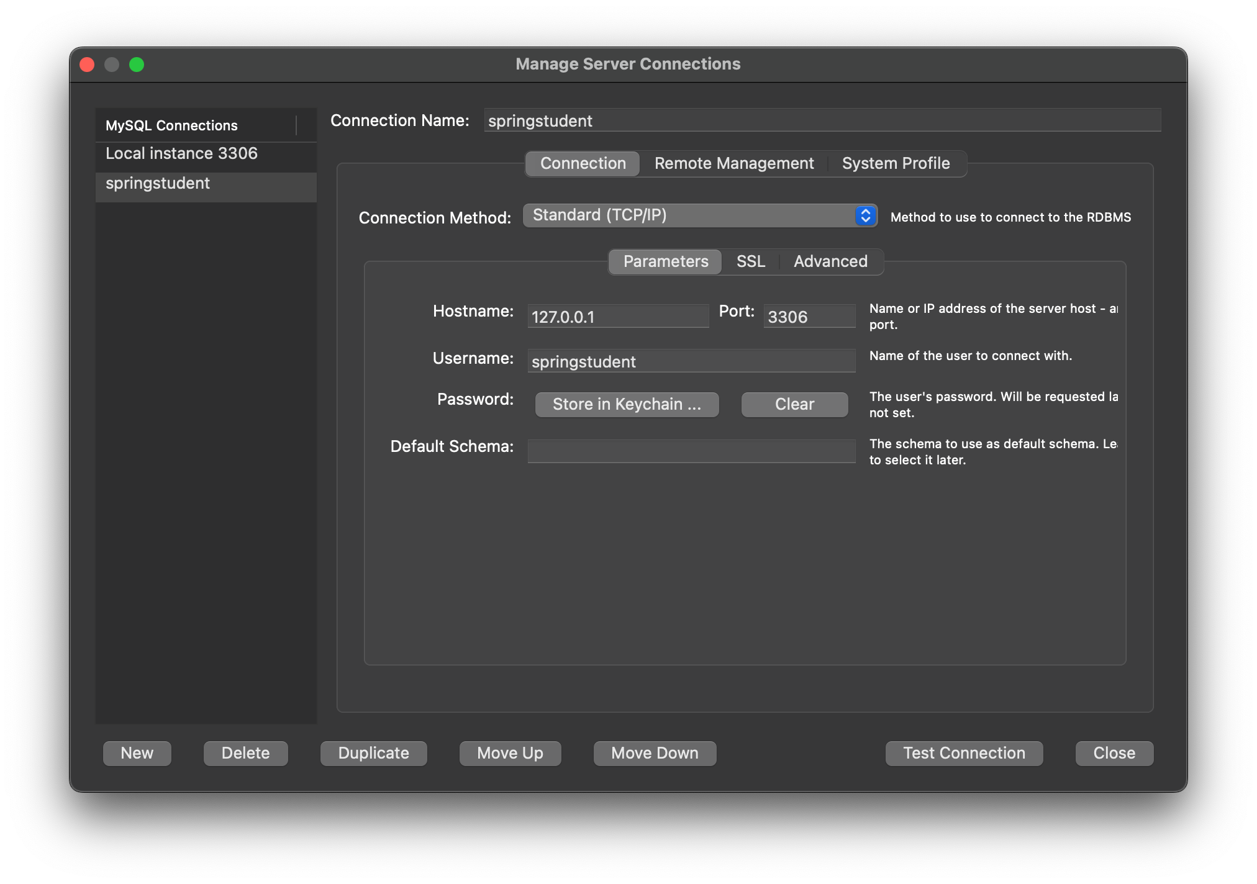
Task: Duplicate the selected connection
Action: tap(373, 753)
